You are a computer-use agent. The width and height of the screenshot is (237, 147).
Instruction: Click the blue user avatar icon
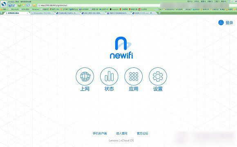pyautogui.click(x=221, y=22)
